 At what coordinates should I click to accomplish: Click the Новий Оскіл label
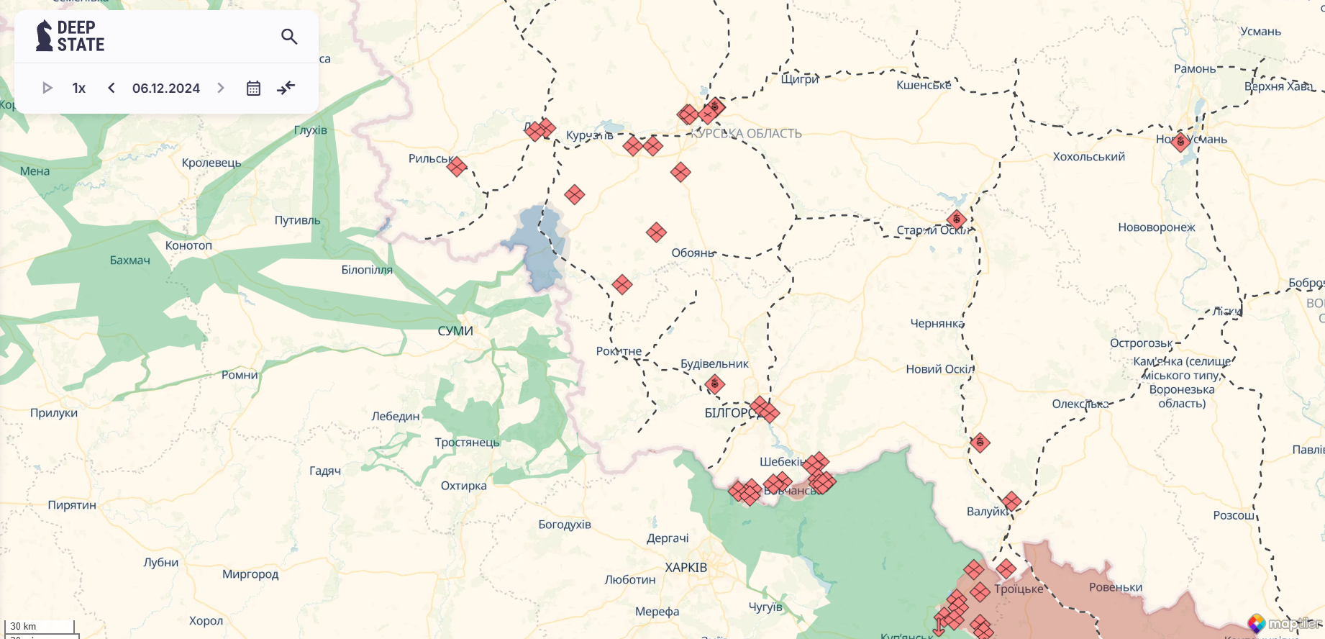coord(939,369)
